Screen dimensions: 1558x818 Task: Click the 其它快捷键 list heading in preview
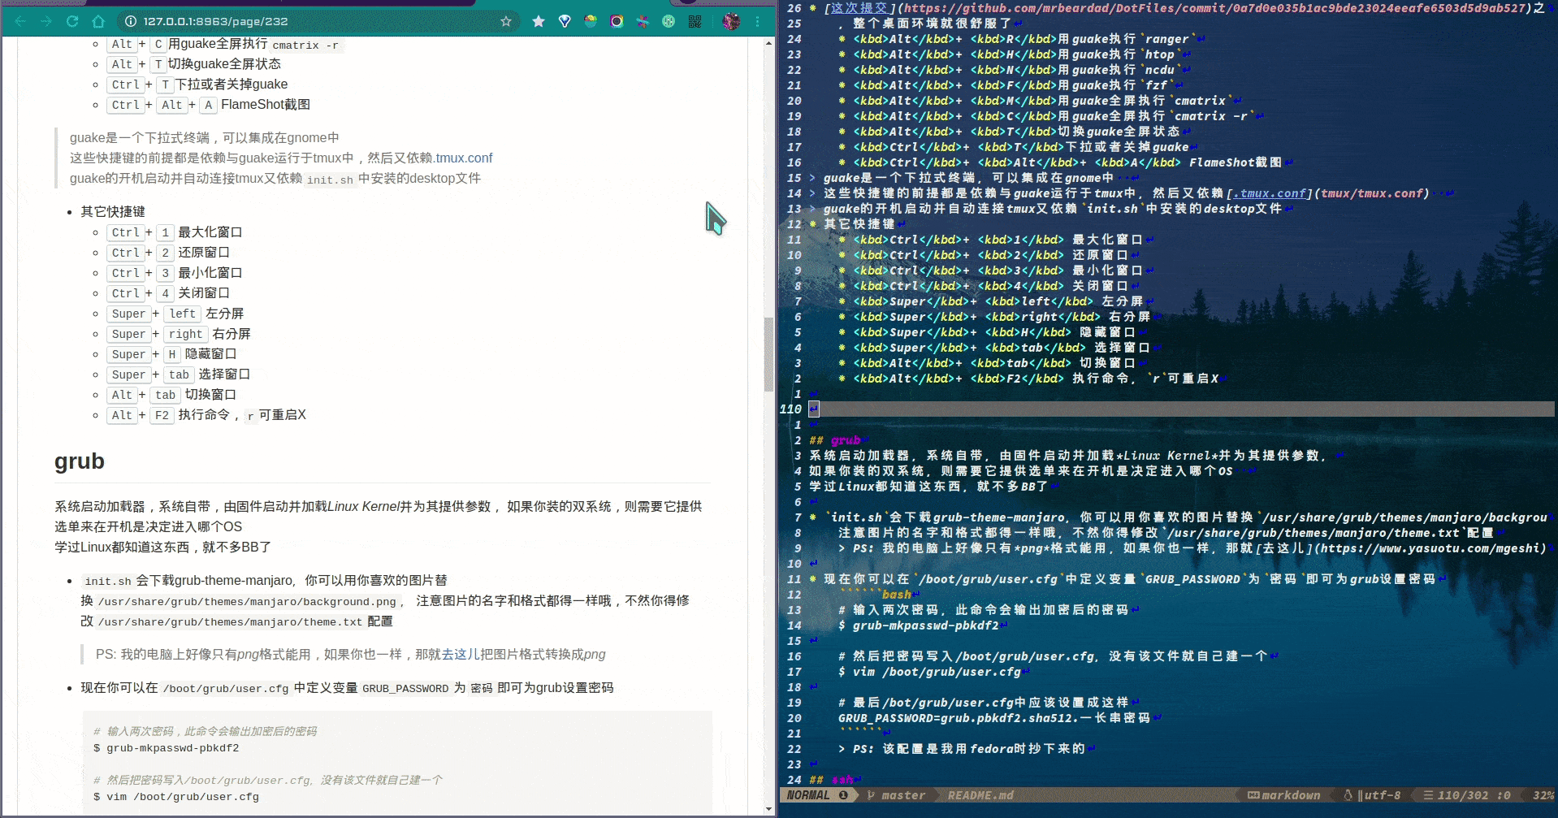[x=113, y=211]
